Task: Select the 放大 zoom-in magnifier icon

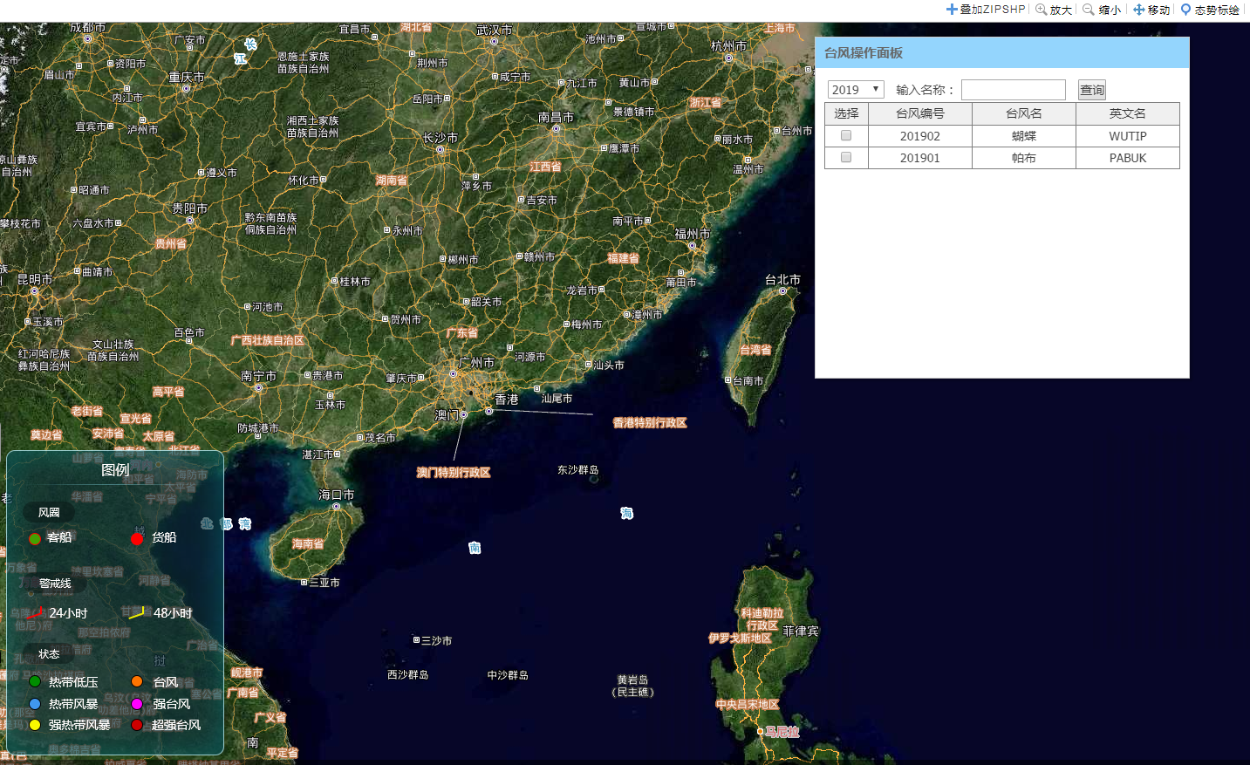Action: pyautogui.click(x=1041, y=10)
